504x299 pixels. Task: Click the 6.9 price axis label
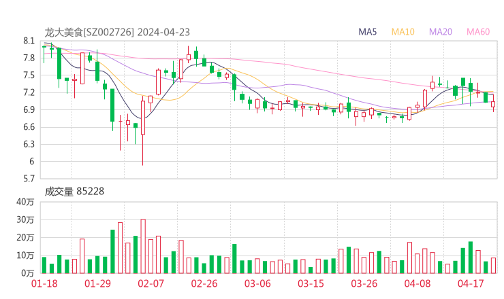click(x=29, y=109)
